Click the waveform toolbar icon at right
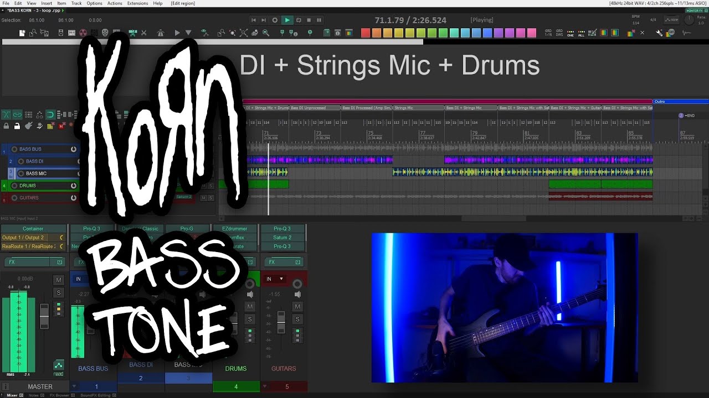 [x=687, y=33]
